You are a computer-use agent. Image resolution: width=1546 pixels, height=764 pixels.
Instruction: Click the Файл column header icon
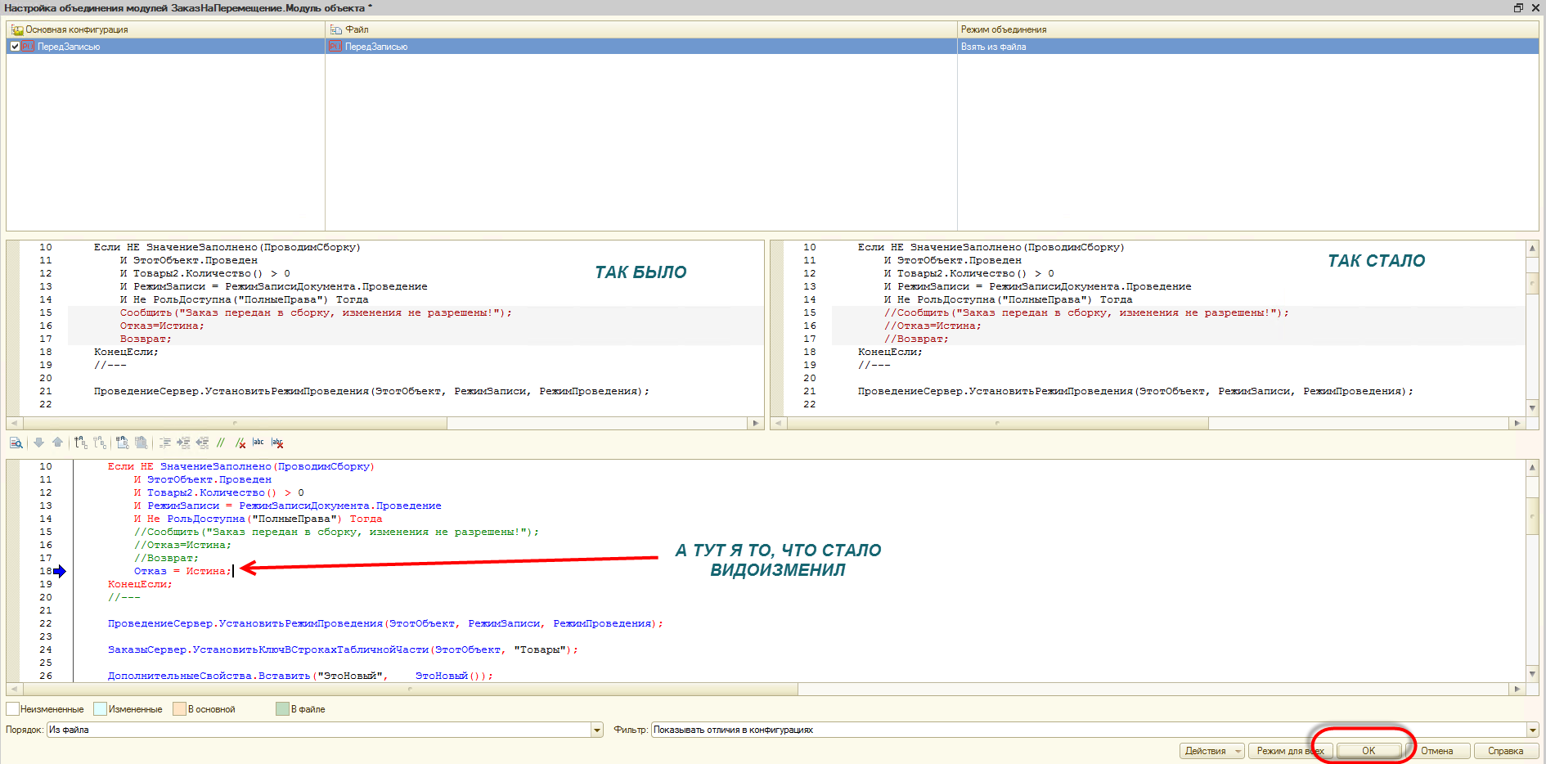(335, 29)
